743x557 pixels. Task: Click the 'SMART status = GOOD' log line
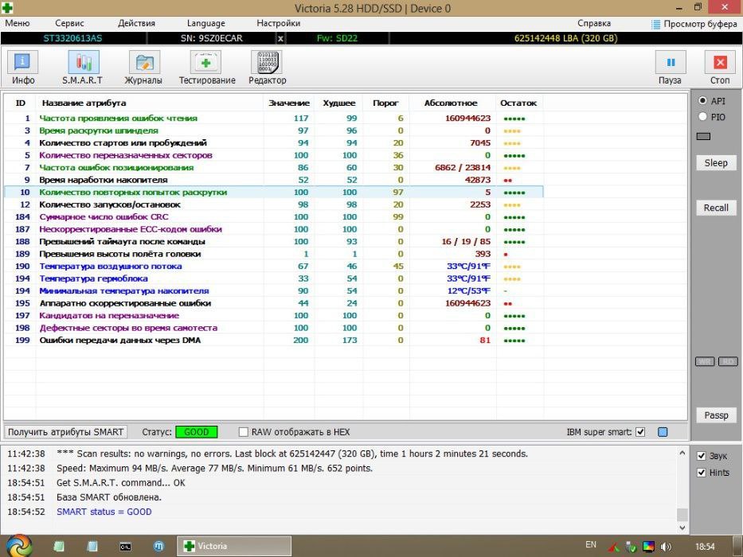click(104, 512)
